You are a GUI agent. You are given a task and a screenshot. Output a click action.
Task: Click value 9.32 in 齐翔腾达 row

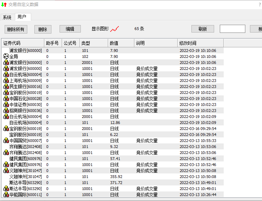114,147
